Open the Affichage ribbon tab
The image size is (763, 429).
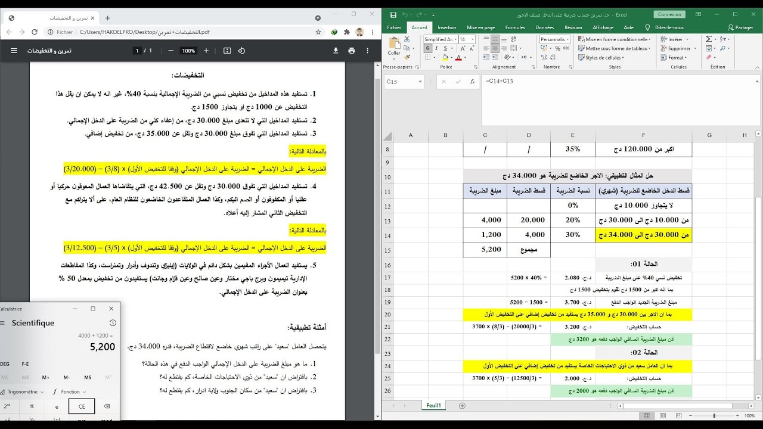603,27
